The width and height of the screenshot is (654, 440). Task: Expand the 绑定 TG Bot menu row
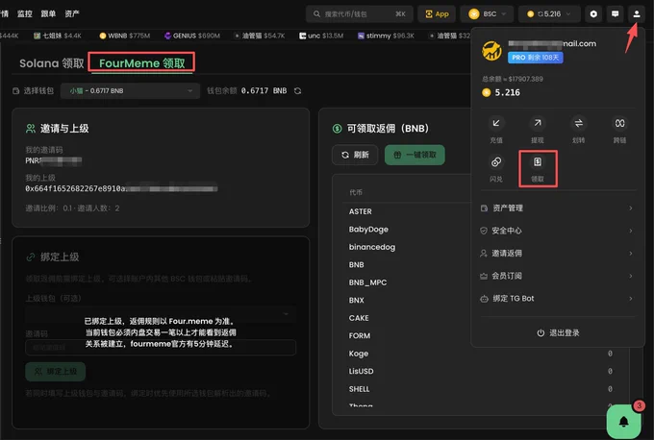tap(558, 299)
